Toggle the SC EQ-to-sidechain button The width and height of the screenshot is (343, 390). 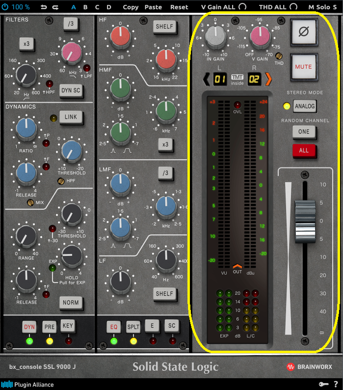click(x=172, y=326)
